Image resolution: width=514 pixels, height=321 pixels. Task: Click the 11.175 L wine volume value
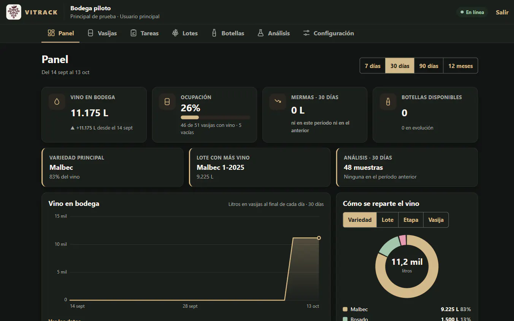tap(90, 113)
